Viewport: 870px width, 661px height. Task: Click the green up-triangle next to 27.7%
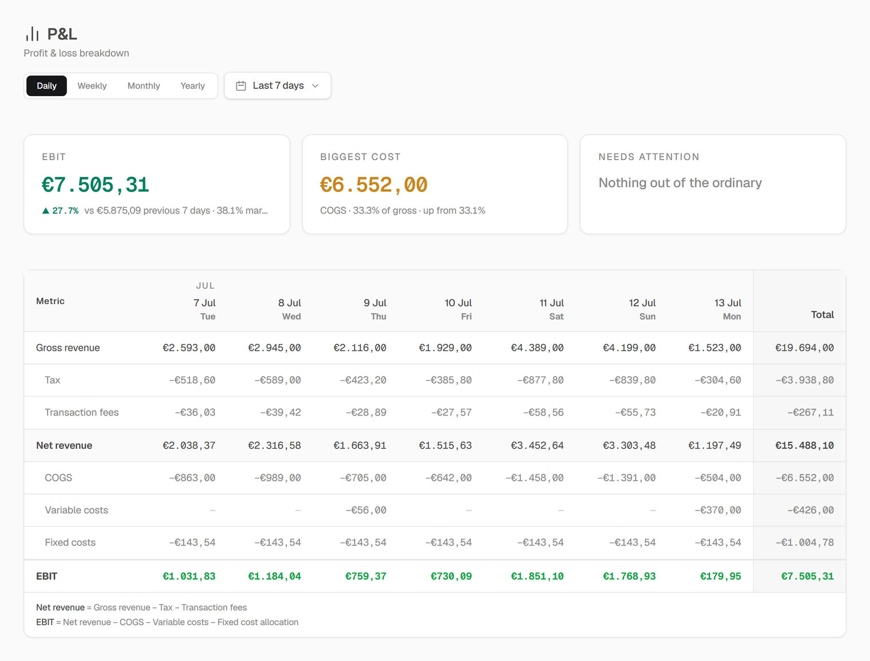(x=46, y=211)
